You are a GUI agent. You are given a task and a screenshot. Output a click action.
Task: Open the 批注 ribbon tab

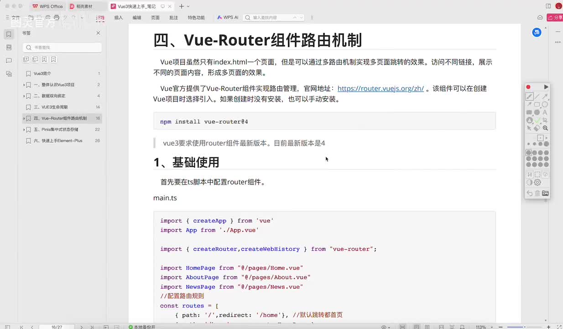click(173, 17)
